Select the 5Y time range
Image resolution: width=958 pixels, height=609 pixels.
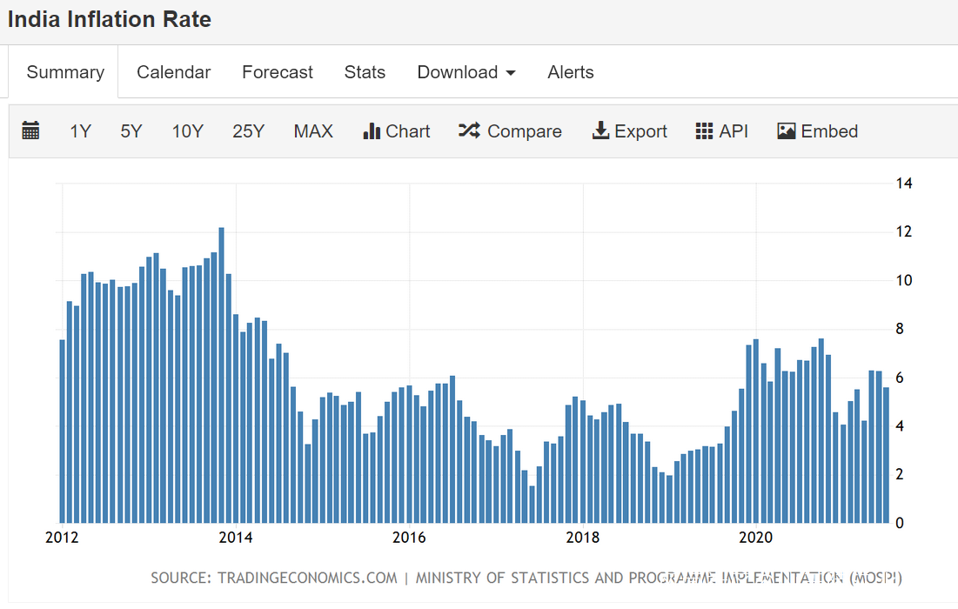(x=131, y=131)
